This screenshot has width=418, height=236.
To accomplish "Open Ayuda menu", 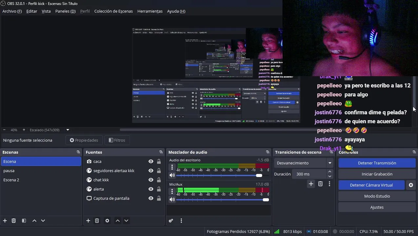I will click(x=176, y=11).
